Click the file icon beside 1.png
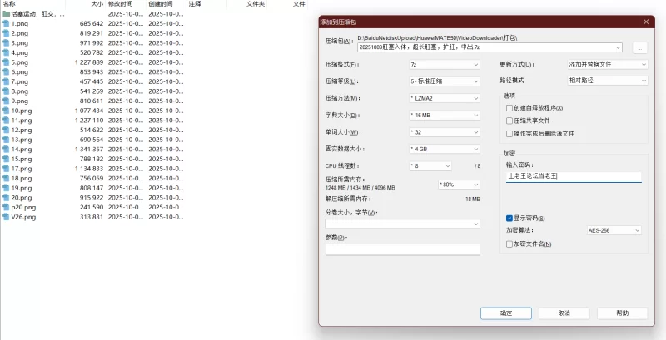The height and width of the screenshot is (340, 666). [x=6, y=24]
